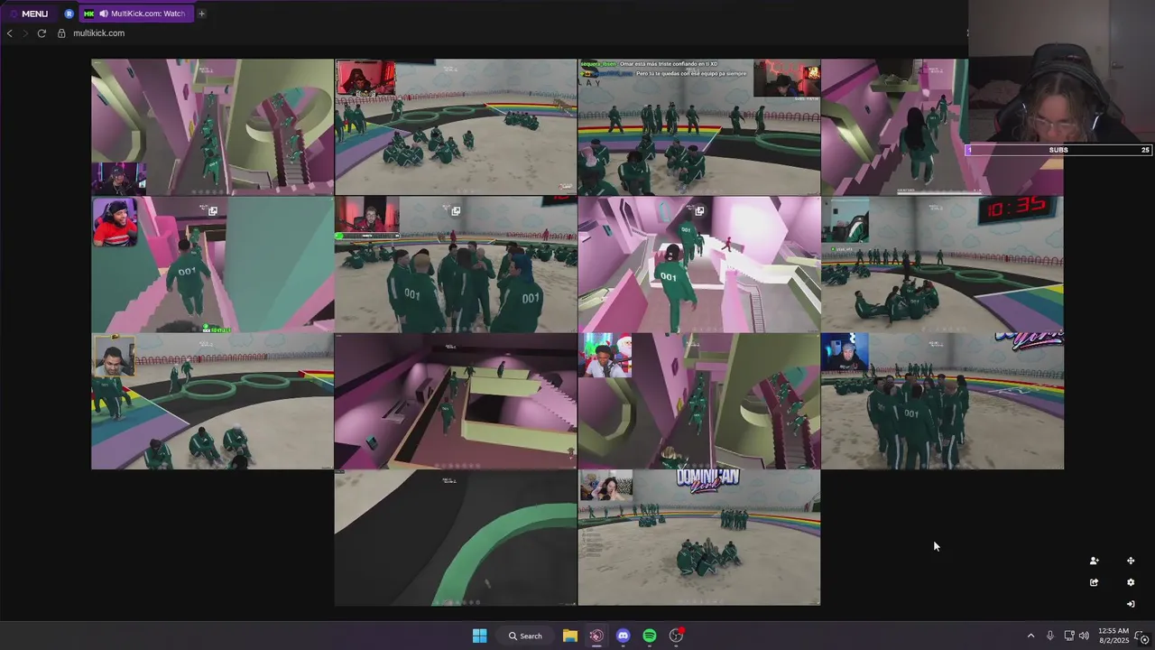The height and width of the screenshot is (650, 1155).
Task: Open the OBS icon with red badge
Action: click(x=676, y=636)
